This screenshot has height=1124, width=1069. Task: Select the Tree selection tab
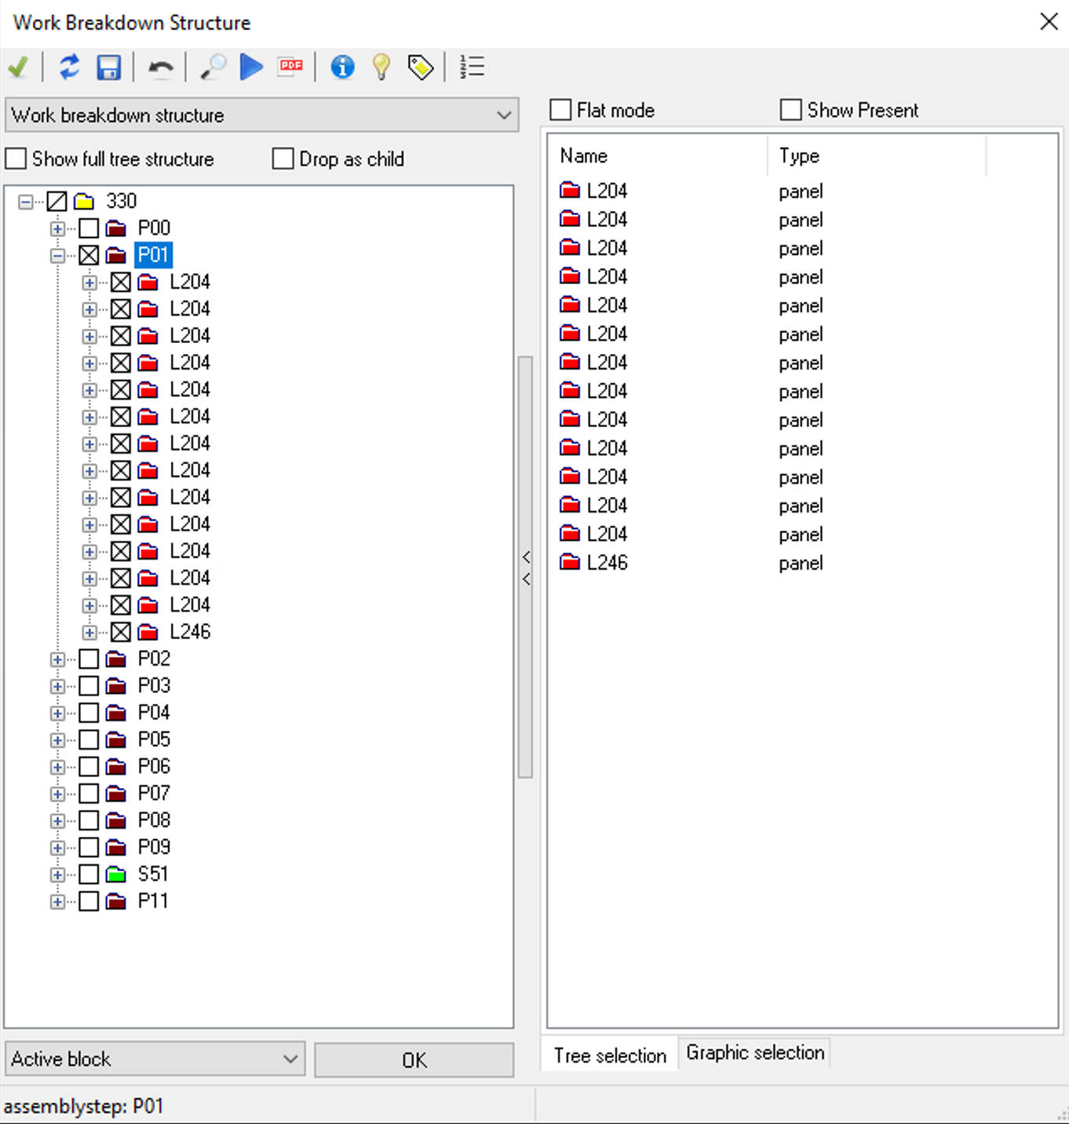click(x=610, y=1056)
